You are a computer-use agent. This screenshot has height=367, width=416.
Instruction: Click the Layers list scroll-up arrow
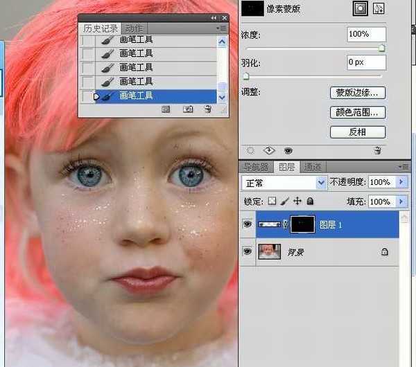[404, 218]
